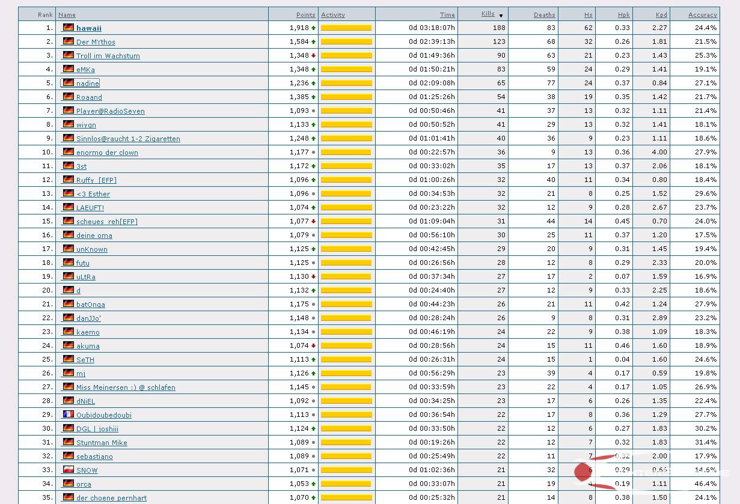The width and height of the screenshot is (740, 504).
Task: Click the French flag next to Oubidoubedoubi
Action: point(69,414)
